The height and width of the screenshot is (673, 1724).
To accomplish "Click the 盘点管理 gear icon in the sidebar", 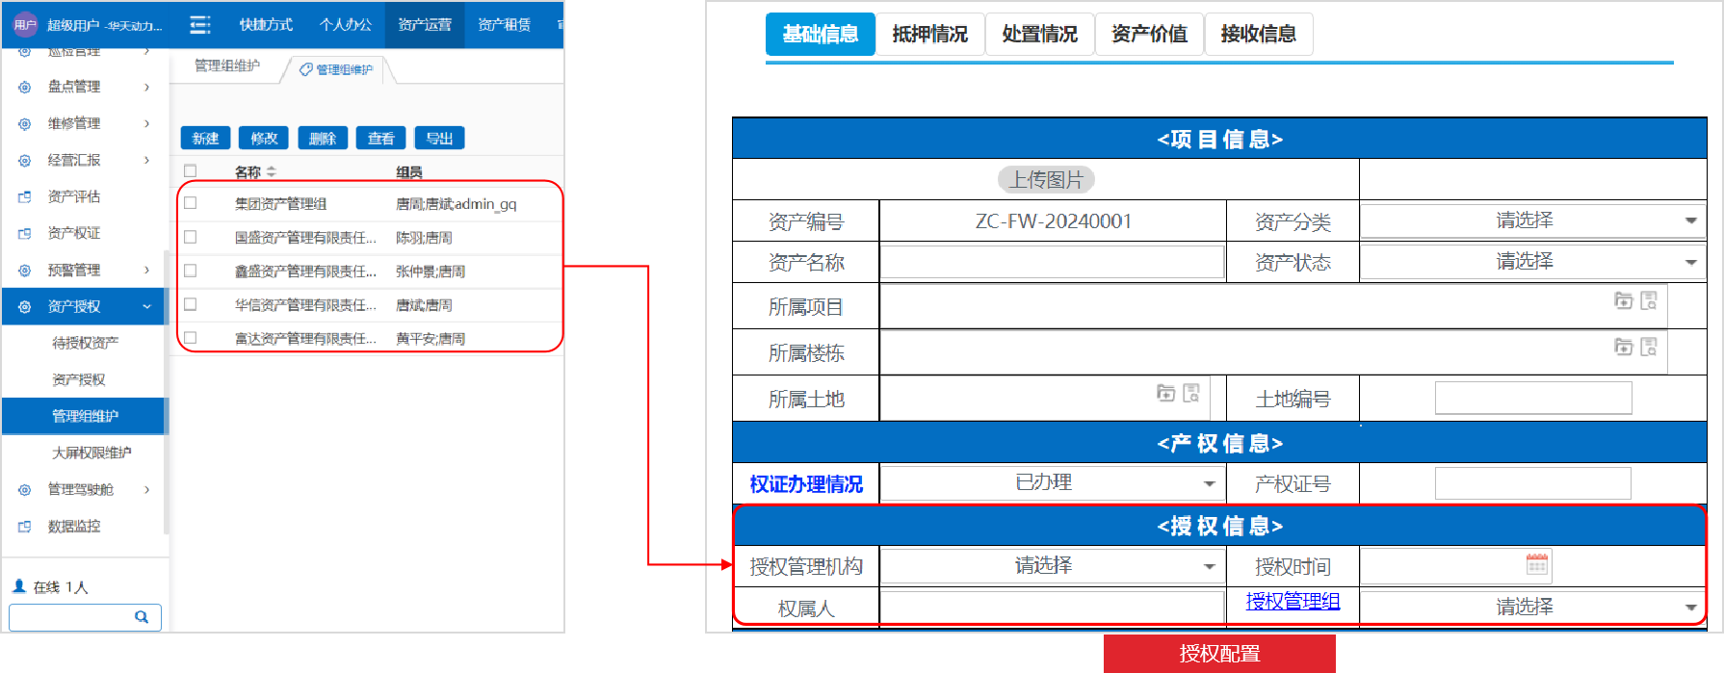I will coord(25,87).
